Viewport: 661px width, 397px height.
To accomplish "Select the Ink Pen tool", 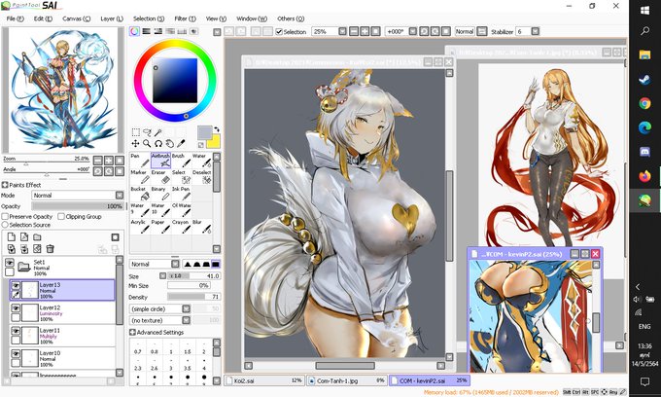I will 181,194.
